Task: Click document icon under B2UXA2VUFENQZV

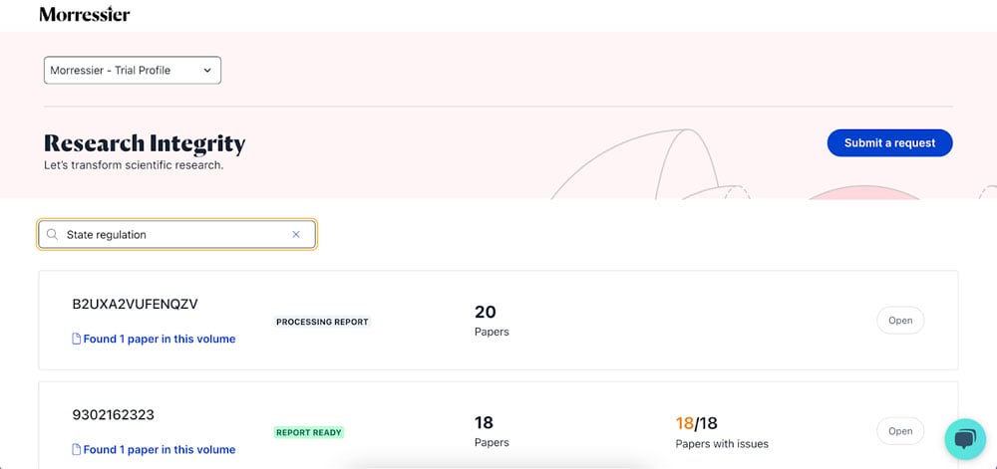Action: click(77, 339)
